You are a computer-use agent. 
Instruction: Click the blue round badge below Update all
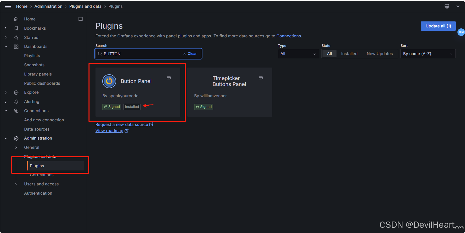click(x=461, y=32)
